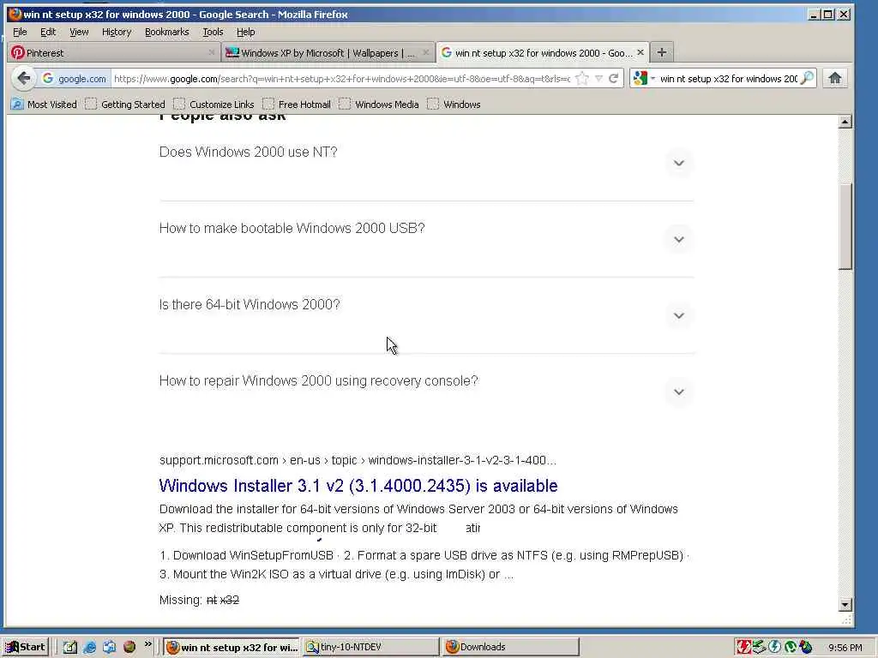Click the vertical scrollbar thumb
Screen dimensions: 878x658
(845, 226)
